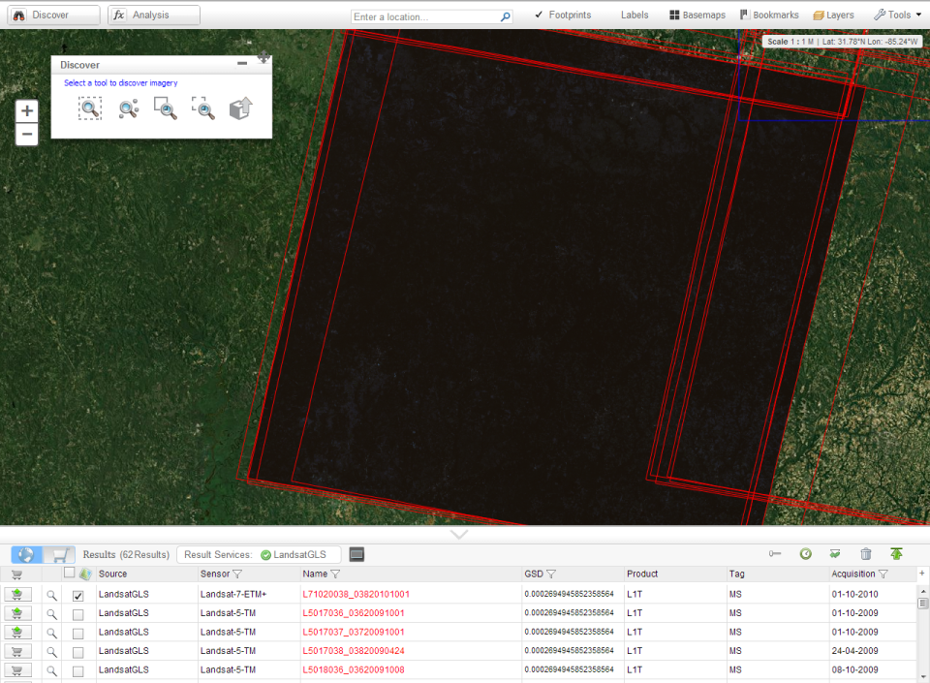This screenshot has width=930, height=683.
Task: Click the green clock time icon
Action: [805, 554]
